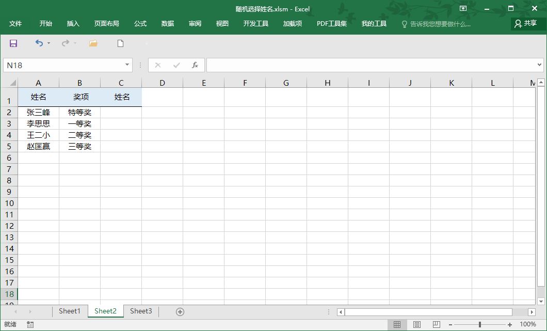Click the zoom in plus button
The height and width of the screenshot is (331, 547).
(x=510, y=325)
